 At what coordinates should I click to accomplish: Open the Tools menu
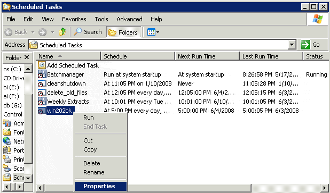pyautogui.click(x=101, y=19)
